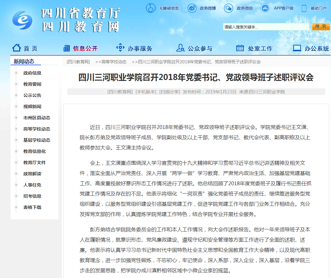
Task: Open 高等学校动态 in the sidebar list
Action: pos(37,129)
